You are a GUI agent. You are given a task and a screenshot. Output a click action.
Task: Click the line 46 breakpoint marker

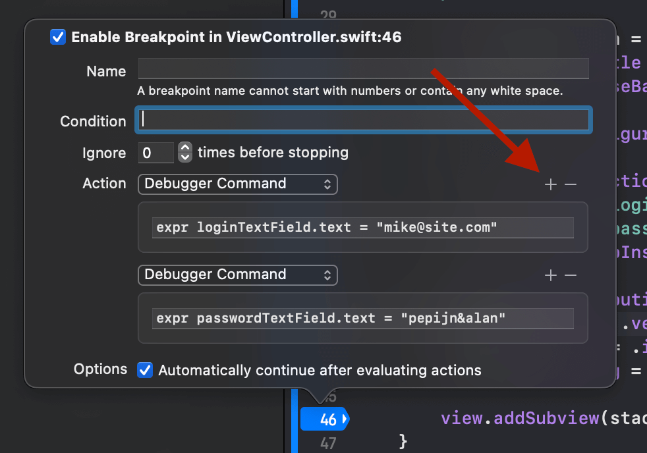pyautogui.click(x=325, y=419)
